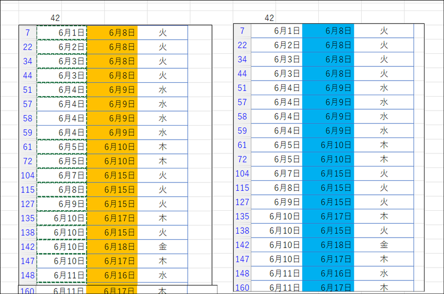
Task: Click 6月2日 cell in orange-column table
Action: [x=62, y=47]
